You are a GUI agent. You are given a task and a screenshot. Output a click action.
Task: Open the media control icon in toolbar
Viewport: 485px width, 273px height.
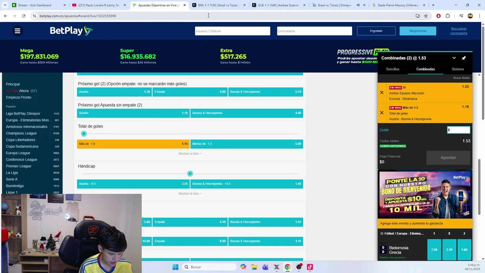coord(461,16)
